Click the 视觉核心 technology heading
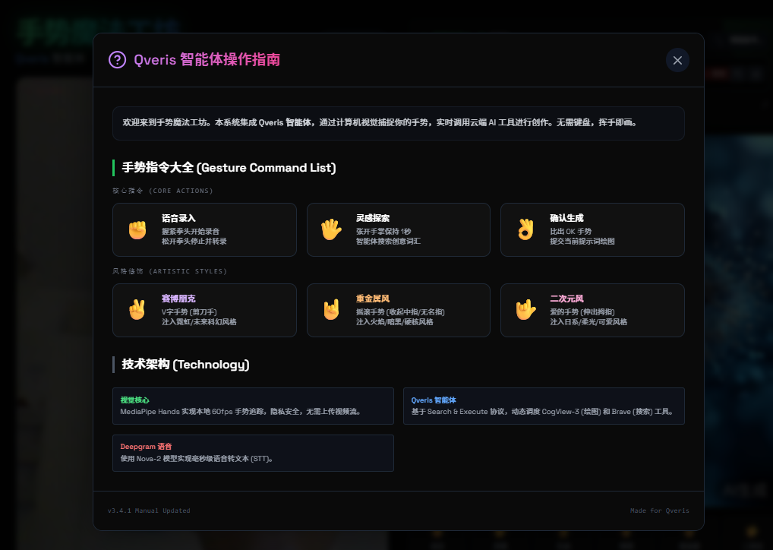Screen dimensions: 773x550 tap(134, 400)
